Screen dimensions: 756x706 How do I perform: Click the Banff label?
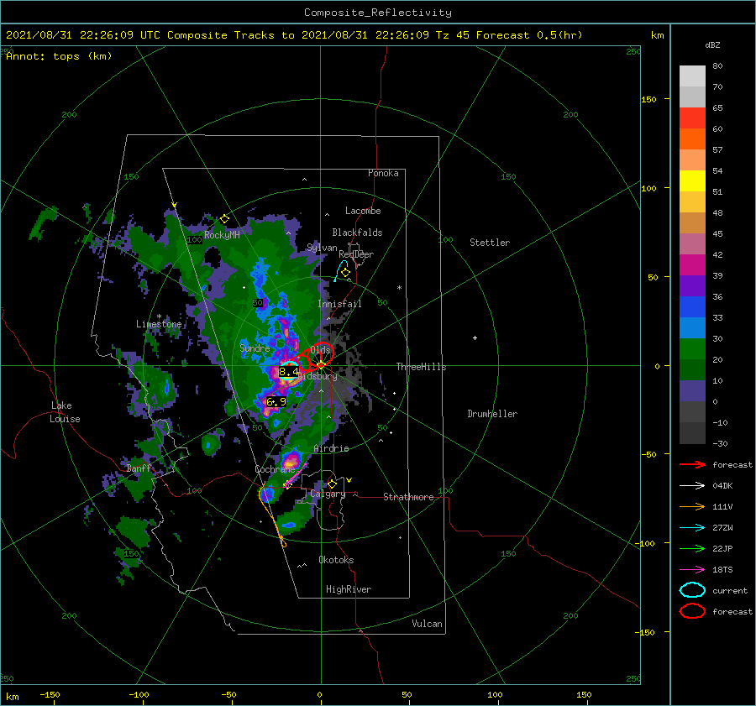click(x=139, y=468)
